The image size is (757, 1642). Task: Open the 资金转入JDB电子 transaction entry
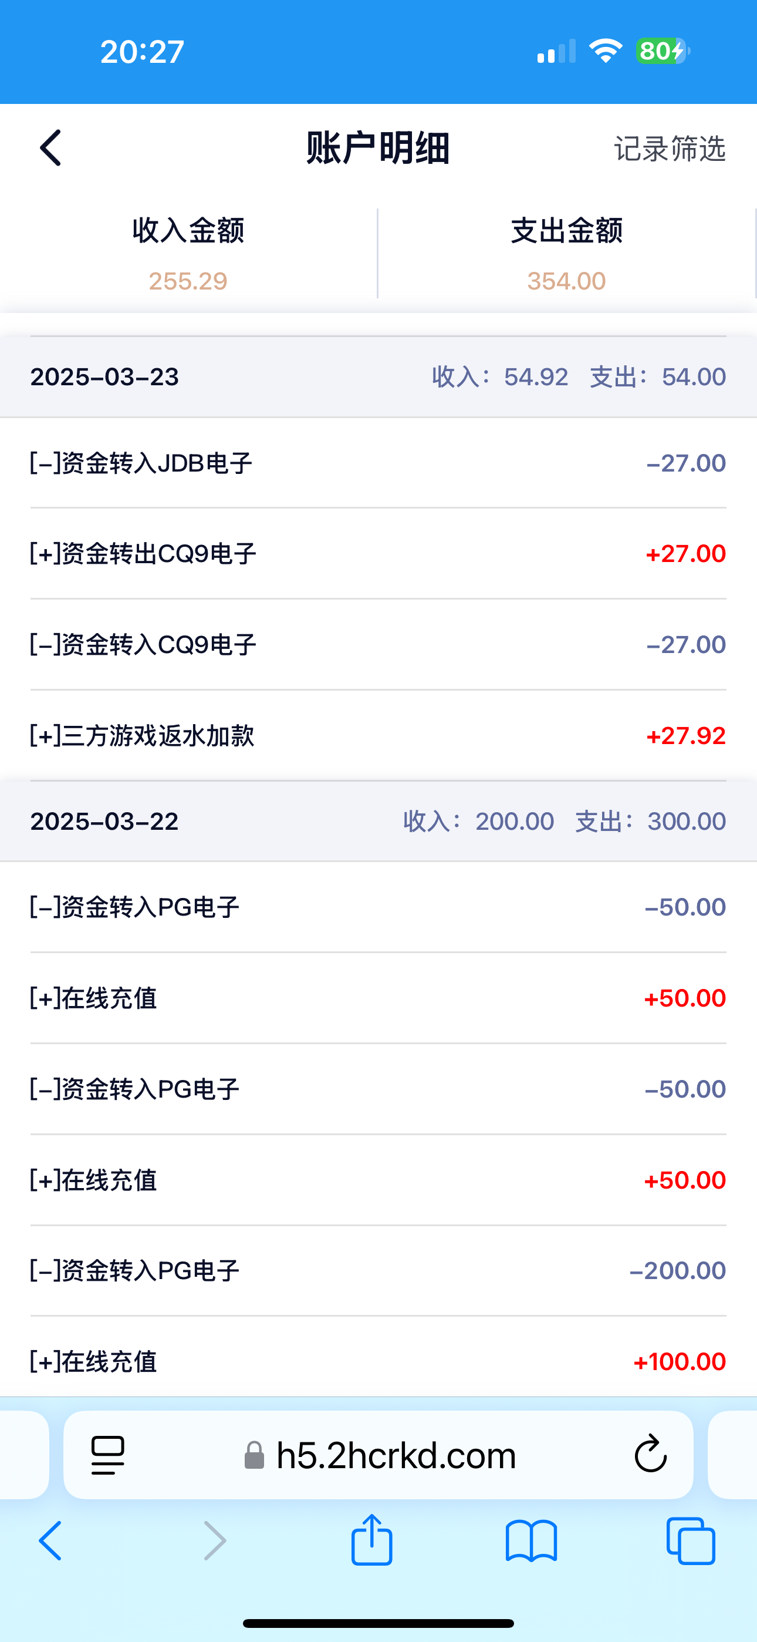pyautogui.click(x=378, y=463)
